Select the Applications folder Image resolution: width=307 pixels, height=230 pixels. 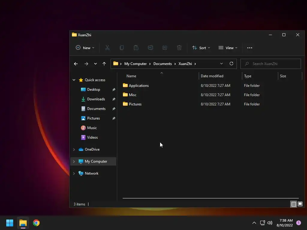click(139, 86)
